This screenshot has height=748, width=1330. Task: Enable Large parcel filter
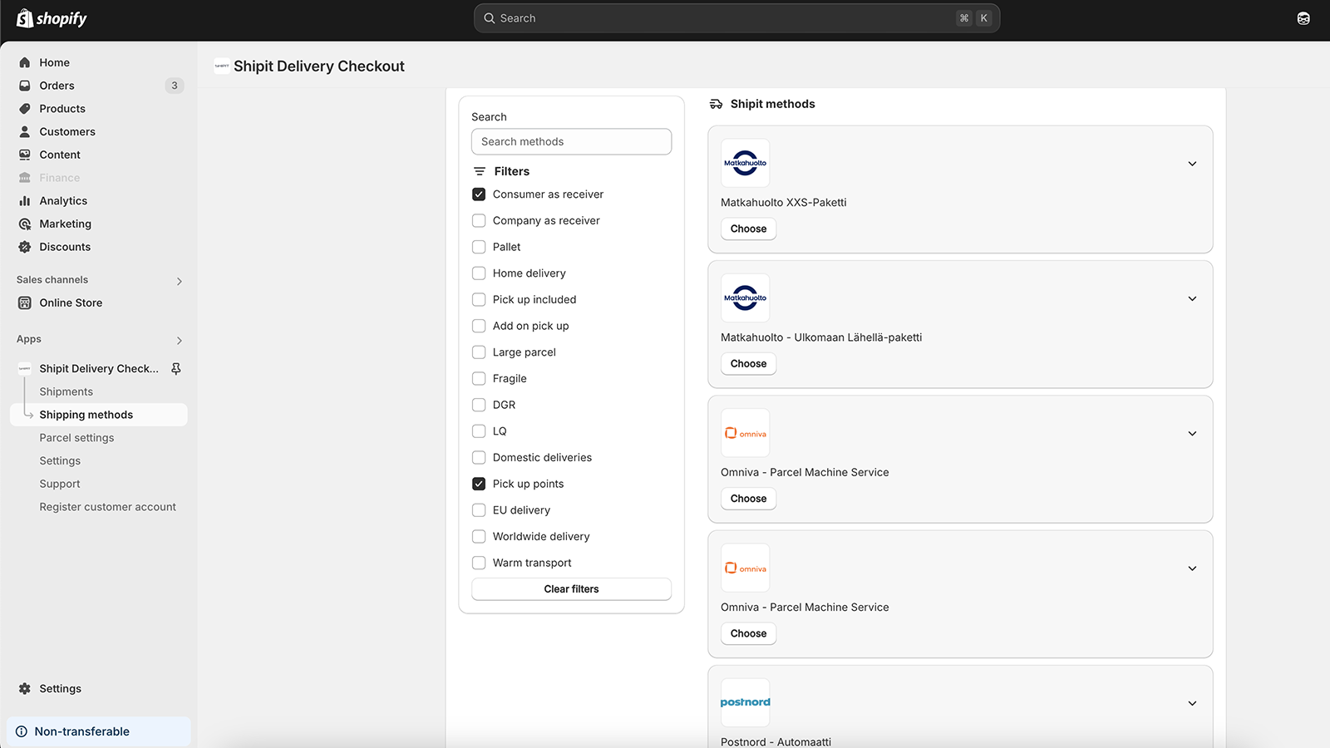479,352
